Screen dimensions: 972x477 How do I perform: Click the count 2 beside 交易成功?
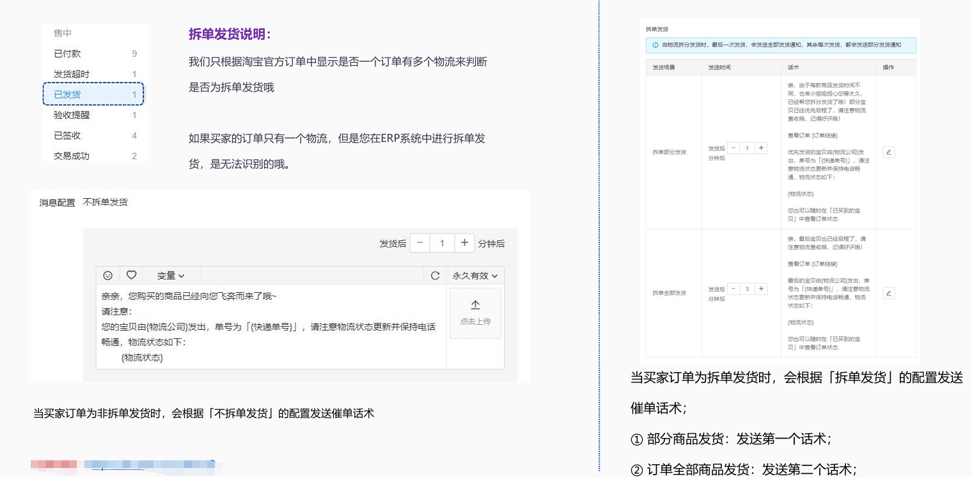[x=134, y=156]
